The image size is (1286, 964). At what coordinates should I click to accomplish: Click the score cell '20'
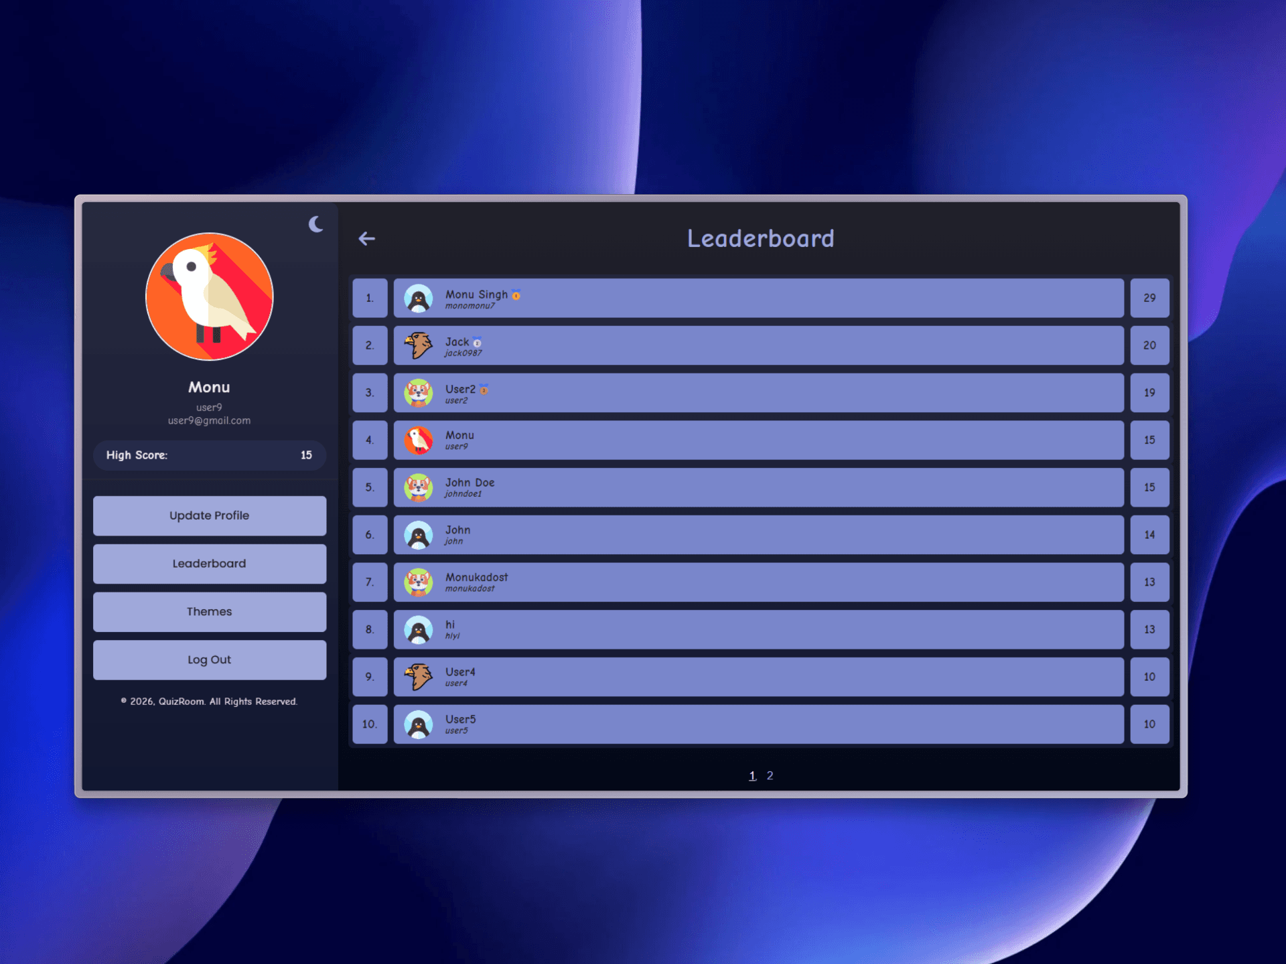point(1149,345)
